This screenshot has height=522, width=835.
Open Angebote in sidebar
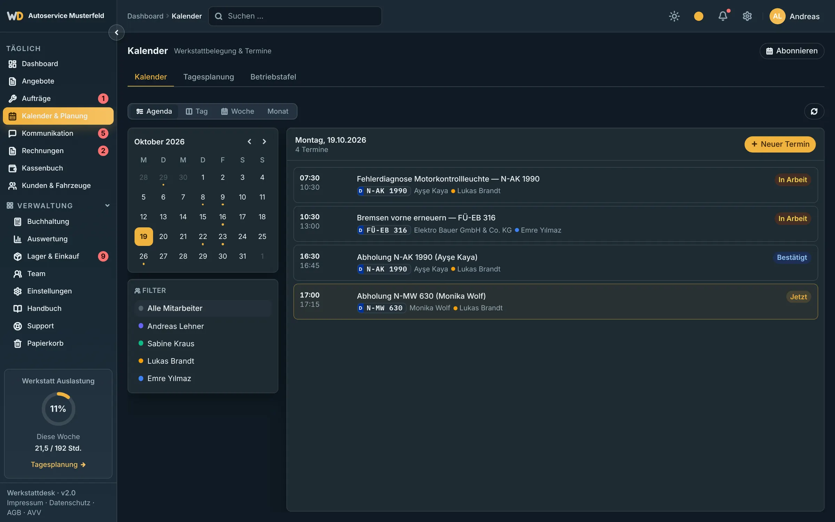tap(58, 81)
